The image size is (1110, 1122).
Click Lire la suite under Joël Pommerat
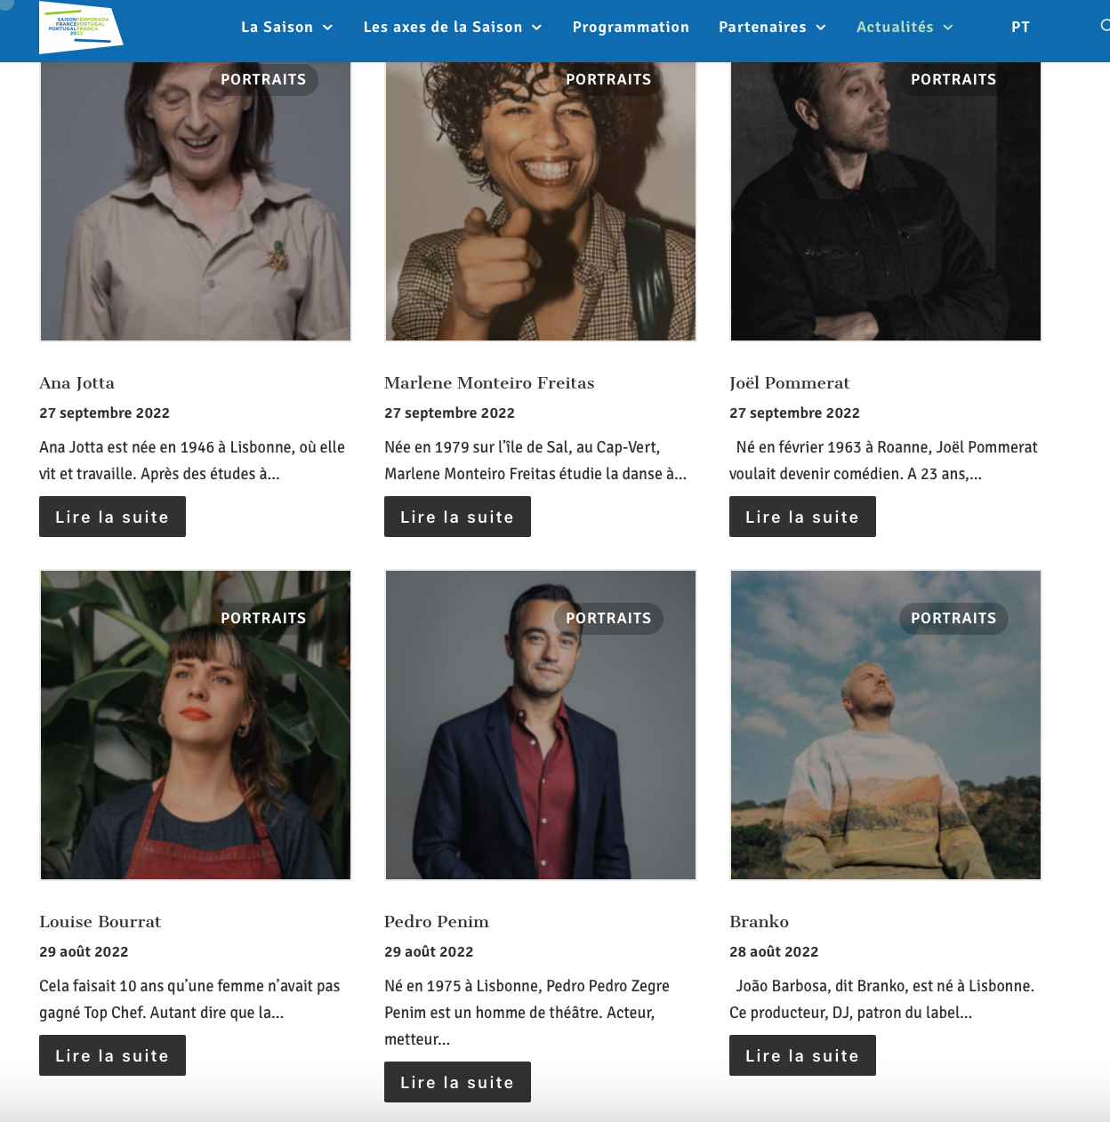click(x=802, y=517)
